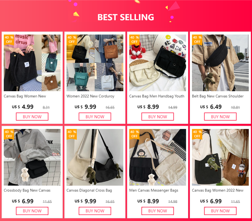Buy the Canvas Bag Men Handbag Youth

[157, 117]
